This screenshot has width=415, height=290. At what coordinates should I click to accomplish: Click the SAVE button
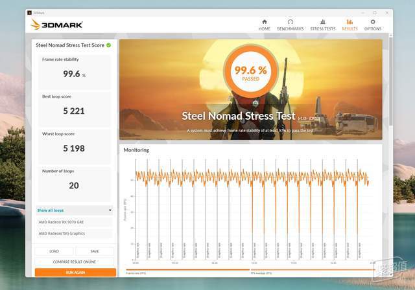(95, 251)
